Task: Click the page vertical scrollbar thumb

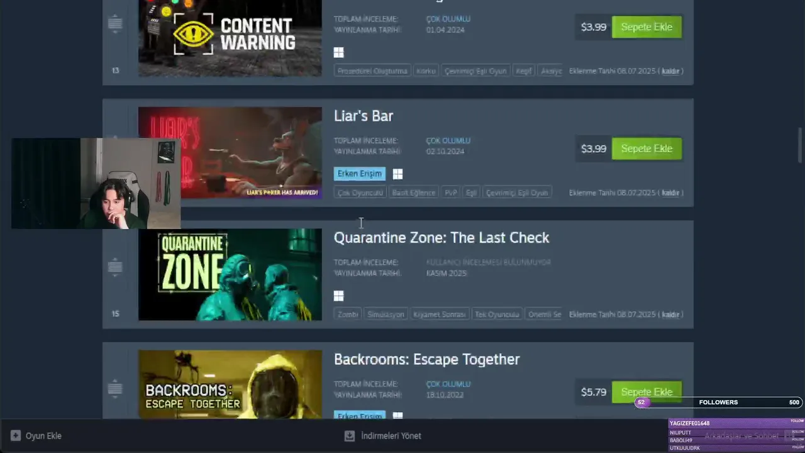Action: [x=801, y=145]
